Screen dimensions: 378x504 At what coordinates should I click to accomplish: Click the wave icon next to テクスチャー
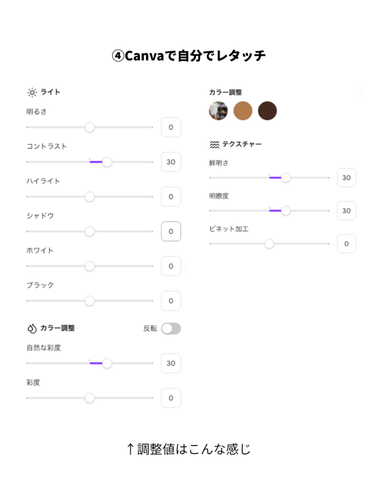[214, 144]
